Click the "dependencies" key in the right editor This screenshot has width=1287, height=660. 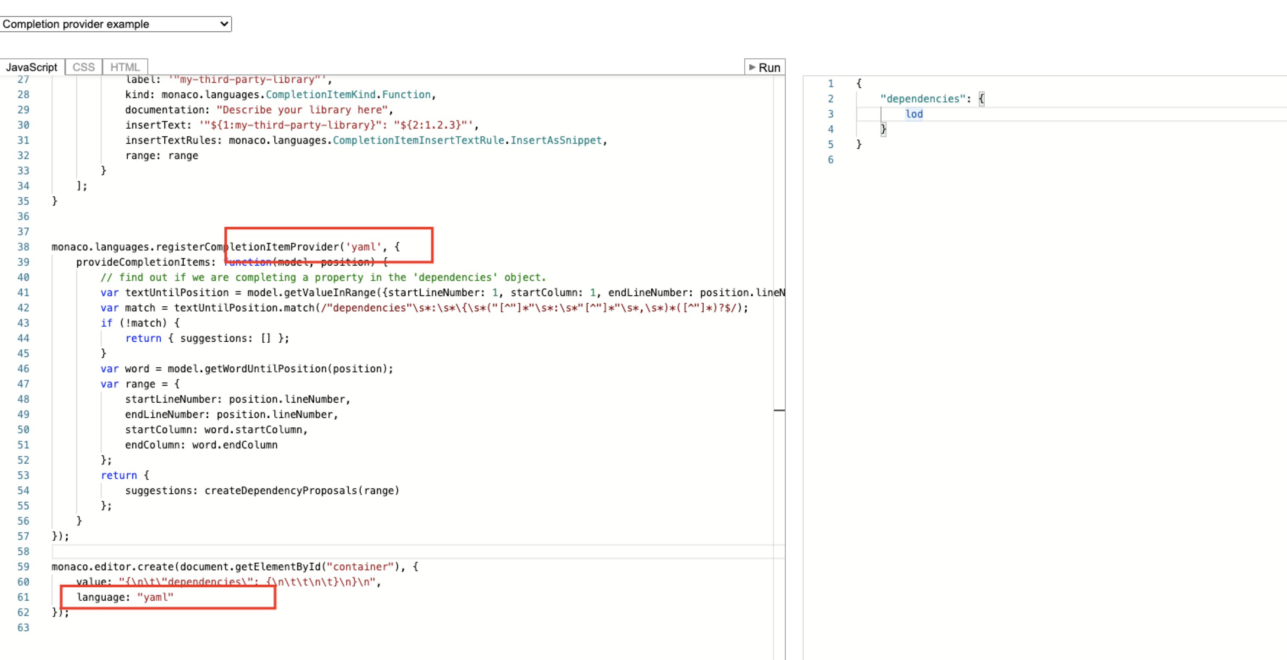922,99
